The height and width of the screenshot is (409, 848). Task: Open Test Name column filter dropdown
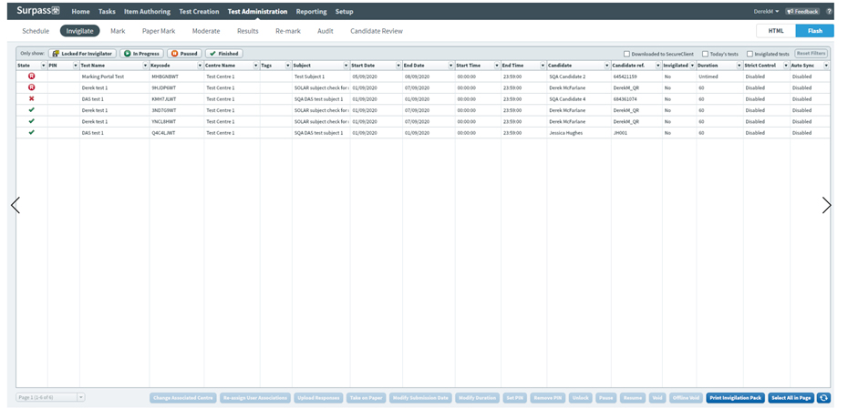point(146,66)
